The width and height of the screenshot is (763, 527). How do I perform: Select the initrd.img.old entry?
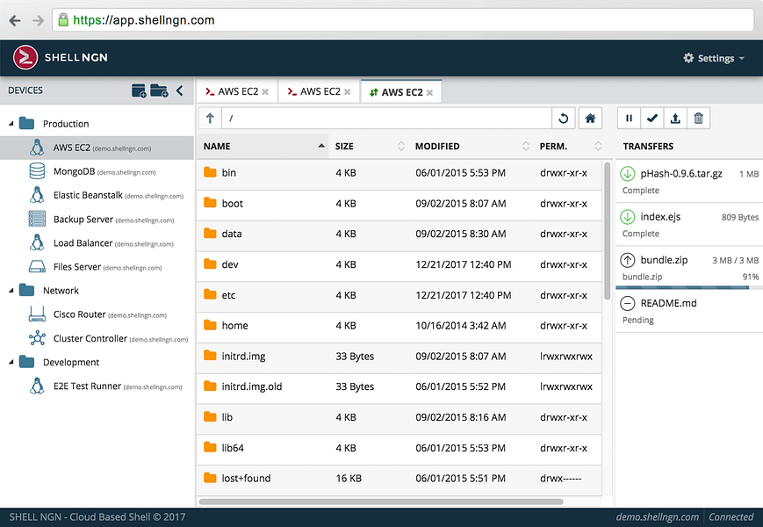(399, 386)
